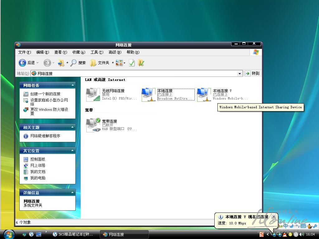Open the 工具(T) menu
The image size is (319, 239).
[x=97, y=52]
